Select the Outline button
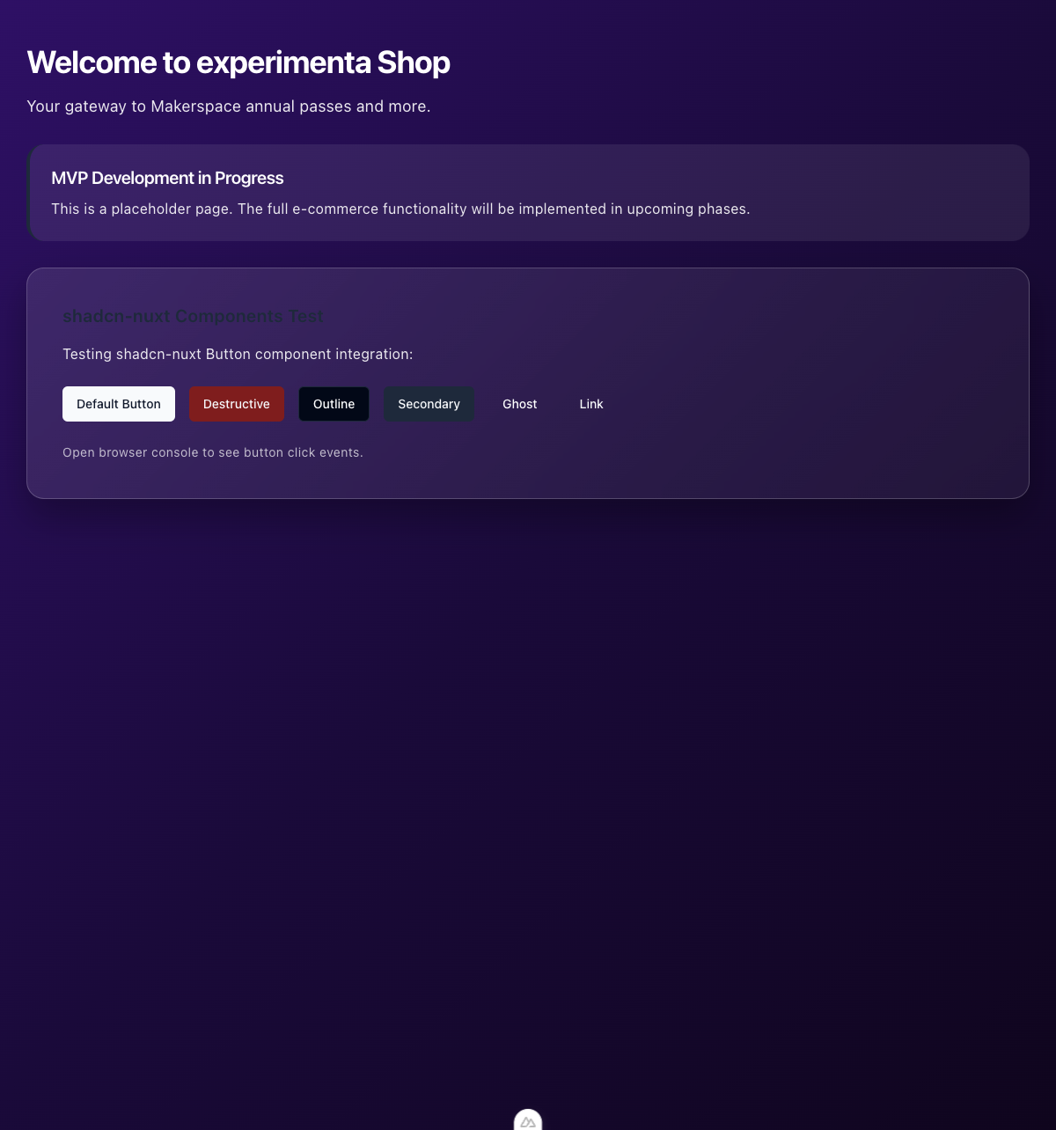 [x=334, y=404]
